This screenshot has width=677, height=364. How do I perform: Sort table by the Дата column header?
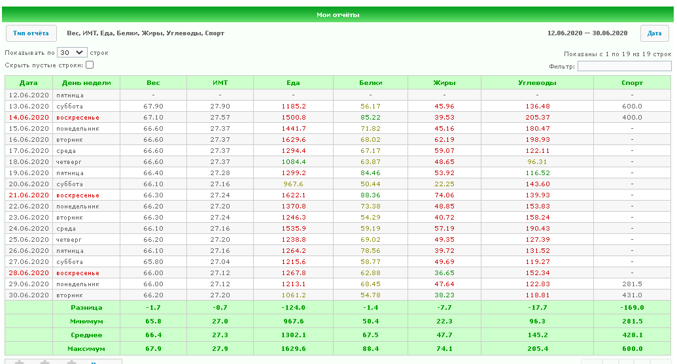pos(29,83)
